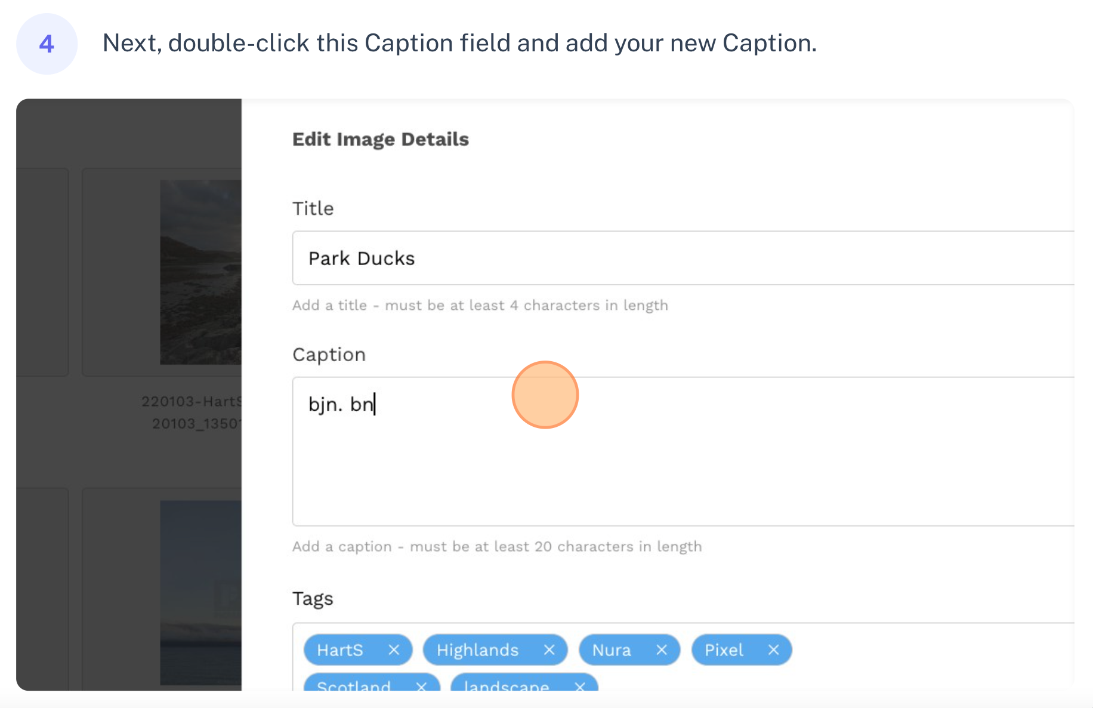Click the step 4 number badge
This screenshot has height=708, width=1093.
pyautogui.click(x=47, y=44)
